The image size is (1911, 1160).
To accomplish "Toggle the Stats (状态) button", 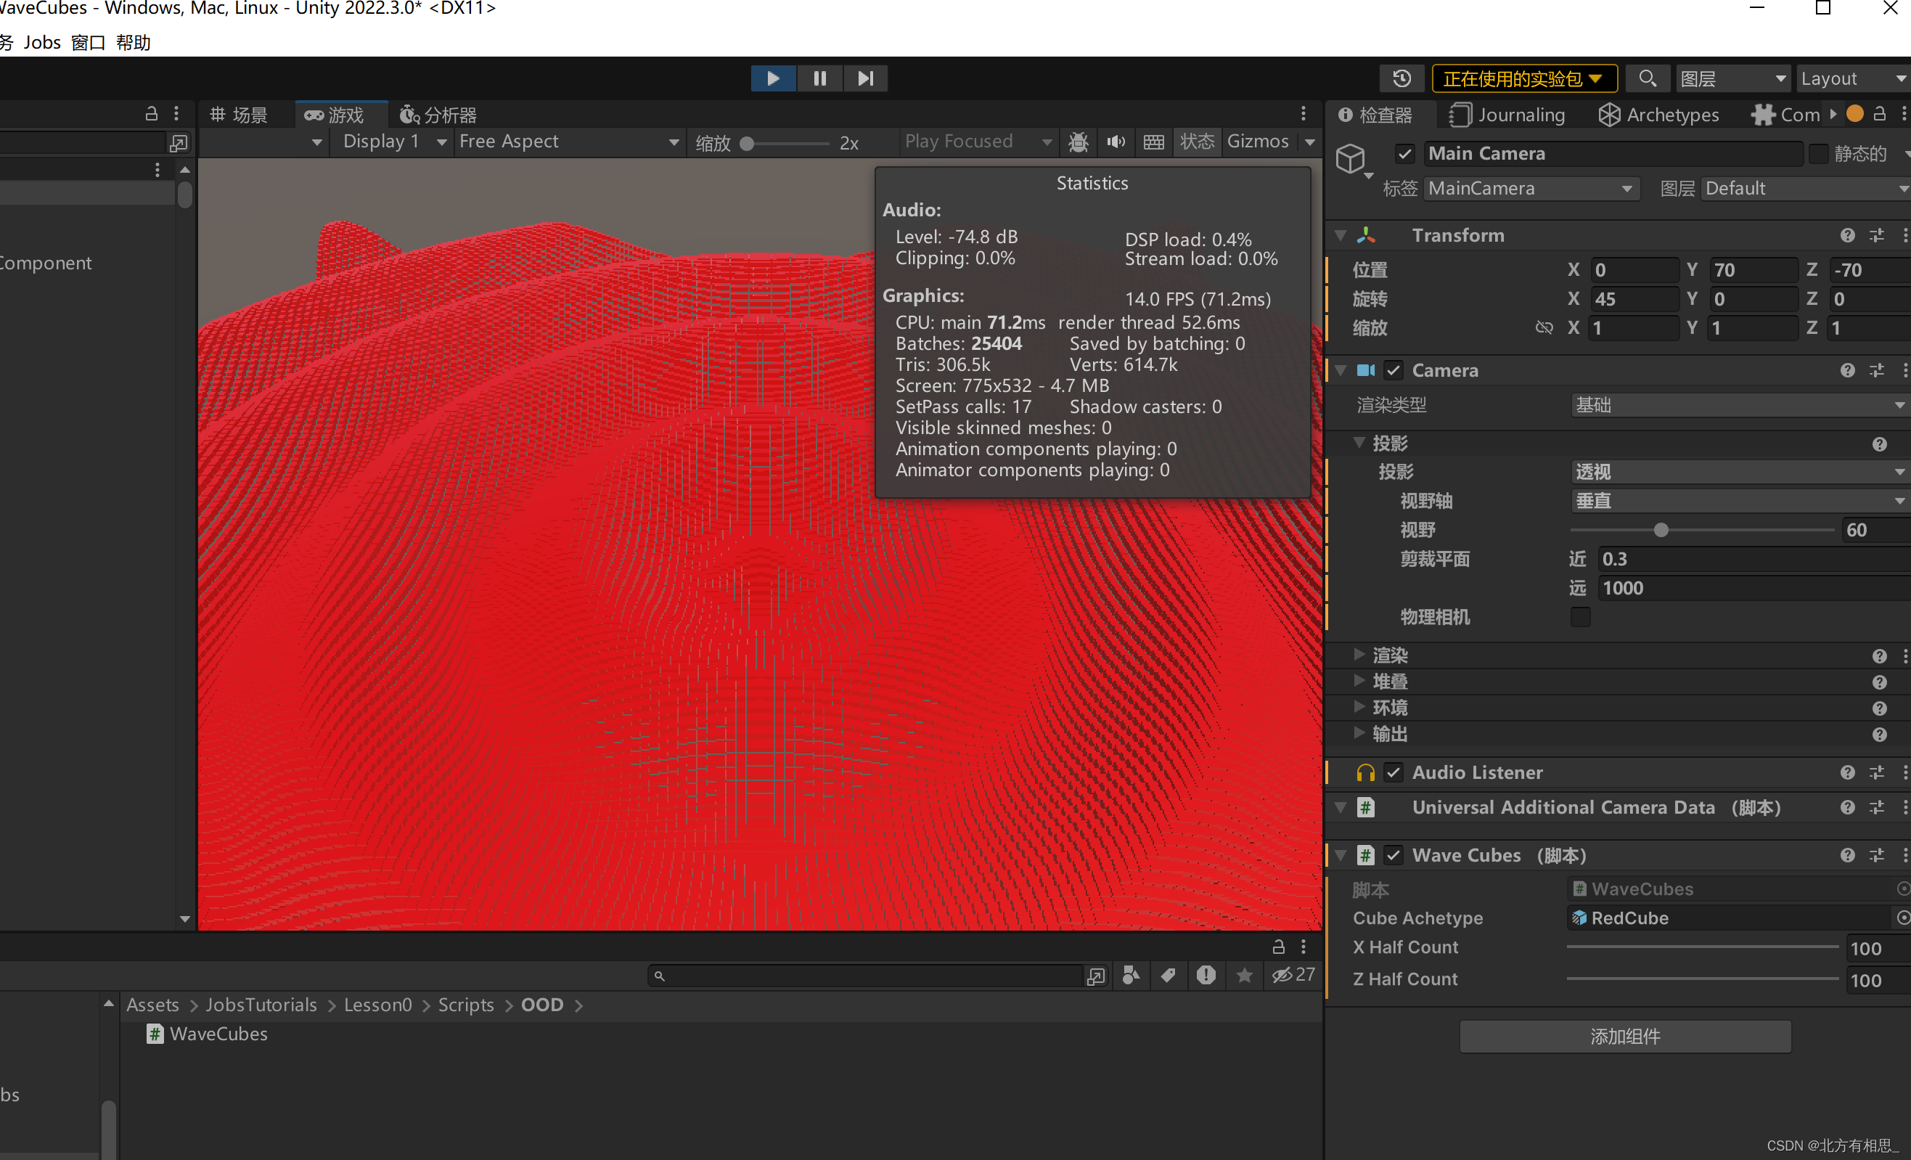I will [1196, 142].
